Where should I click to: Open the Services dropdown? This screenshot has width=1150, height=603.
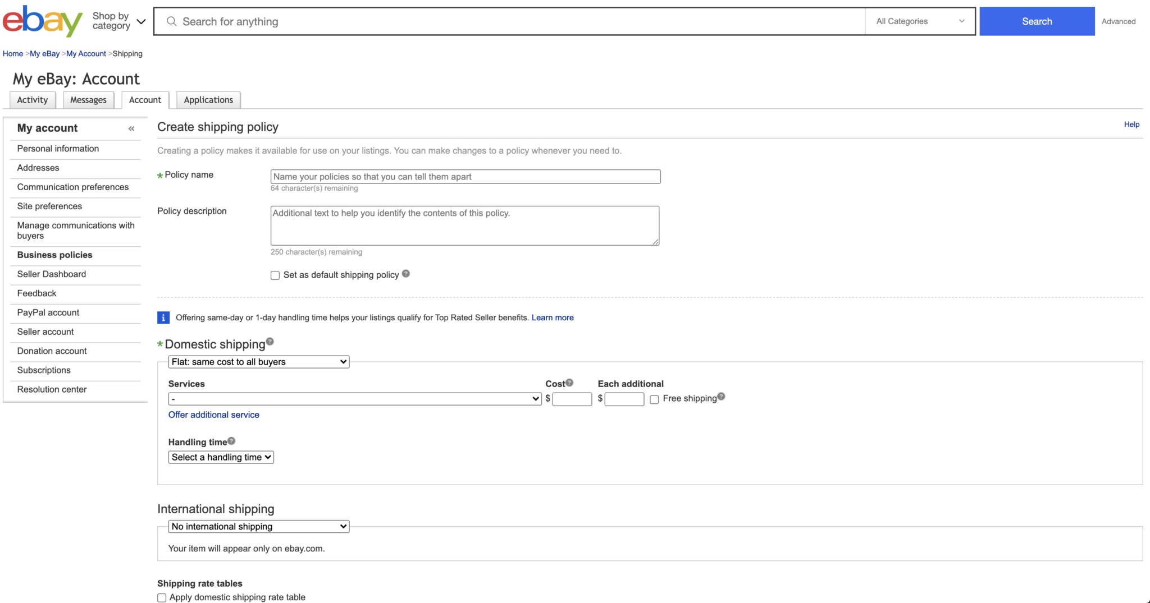355,399
